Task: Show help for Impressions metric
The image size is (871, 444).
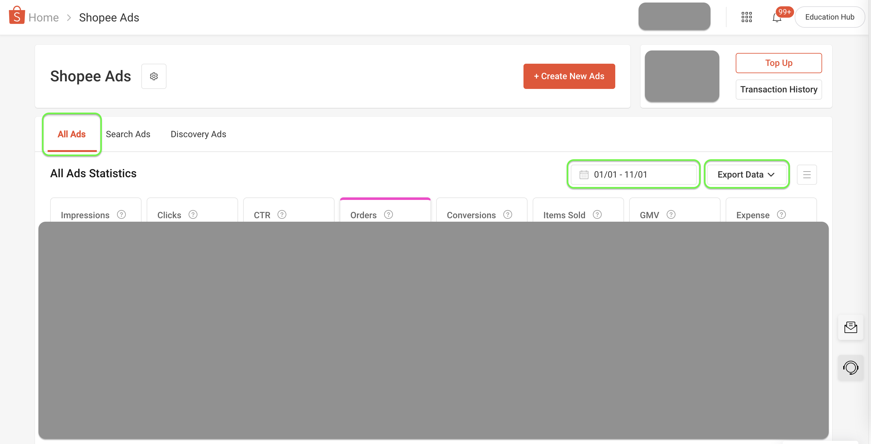Action: pyautogui.click(x=121, y=215)
